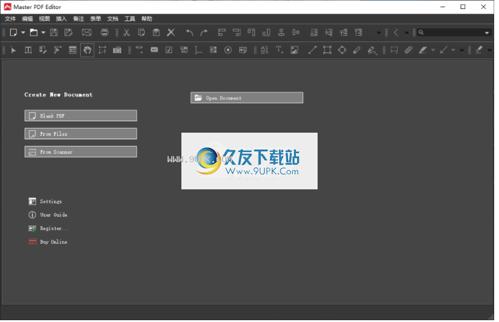Select the Insert Text tool

click(x=279, y=50)
